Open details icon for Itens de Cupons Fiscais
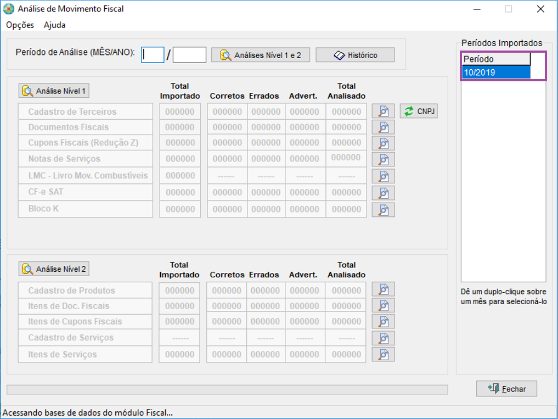Screen dimensions: 558x419 coord(384,321)
